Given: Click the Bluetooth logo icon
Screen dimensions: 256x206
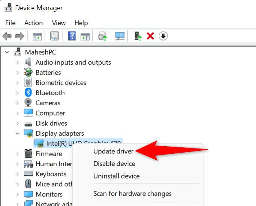Looking at the screenshot, I should pyautogui.click(x=28, y=92).
